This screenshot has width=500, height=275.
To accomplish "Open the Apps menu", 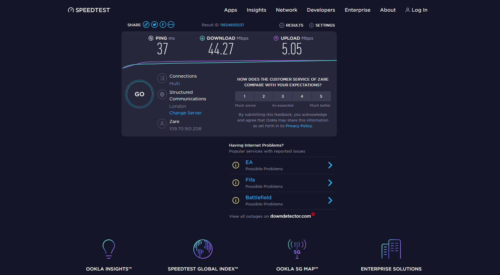I will 231,10.
